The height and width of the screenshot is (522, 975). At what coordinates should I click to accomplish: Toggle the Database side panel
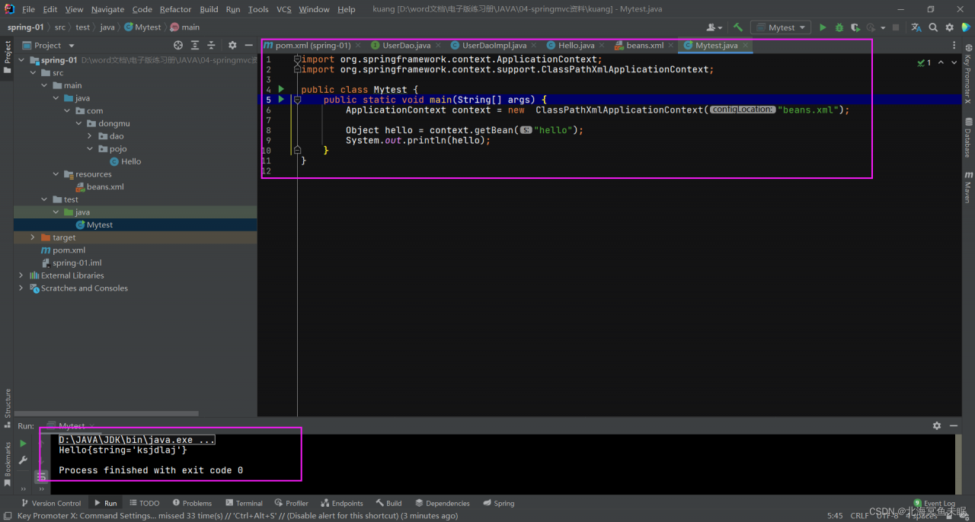click(x=968, y=138)
